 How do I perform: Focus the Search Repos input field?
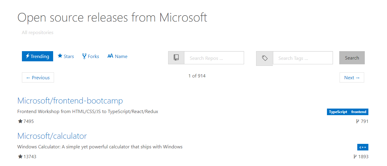click(x=214, y=58)
